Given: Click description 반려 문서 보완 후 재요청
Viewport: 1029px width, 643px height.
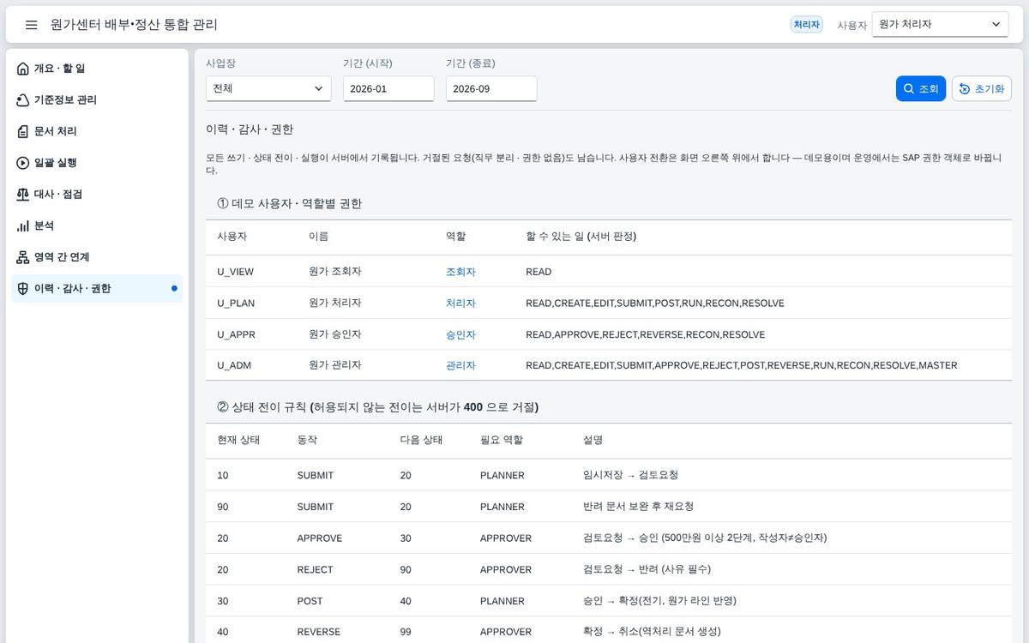Looking at the screenshot, I should (x=639, y=507).
